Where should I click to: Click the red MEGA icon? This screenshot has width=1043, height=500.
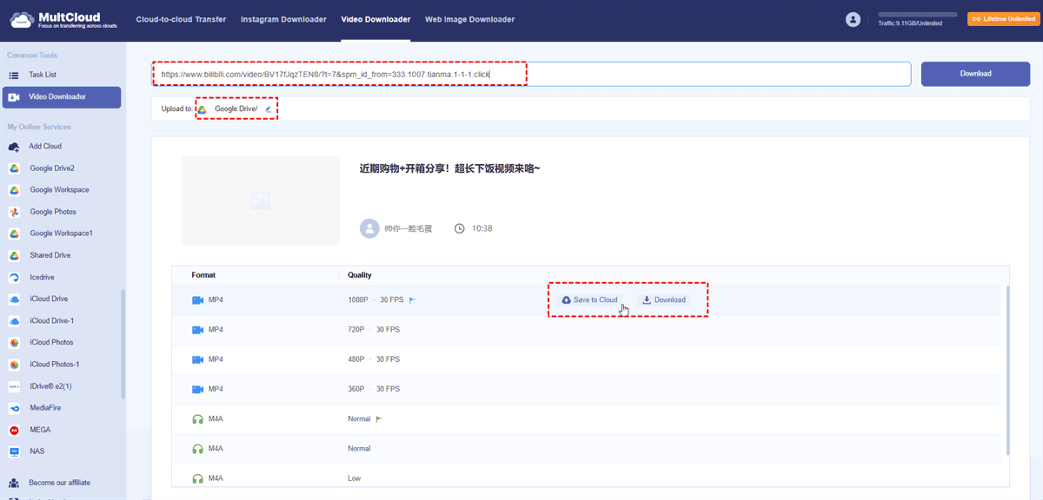point(14,430)
